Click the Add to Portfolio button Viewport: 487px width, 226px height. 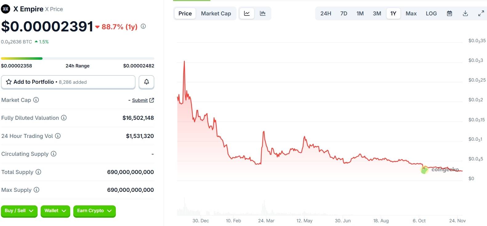point(68,82)
